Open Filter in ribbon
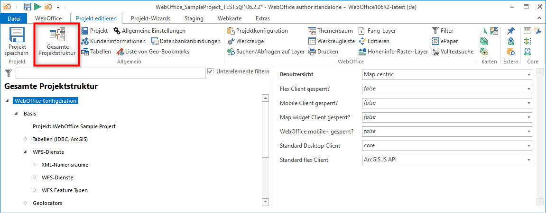 (x=443, y=31)
